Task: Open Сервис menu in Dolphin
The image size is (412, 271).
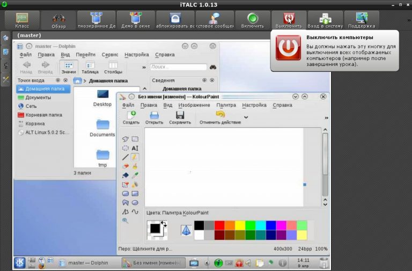Action: point(110,55)
